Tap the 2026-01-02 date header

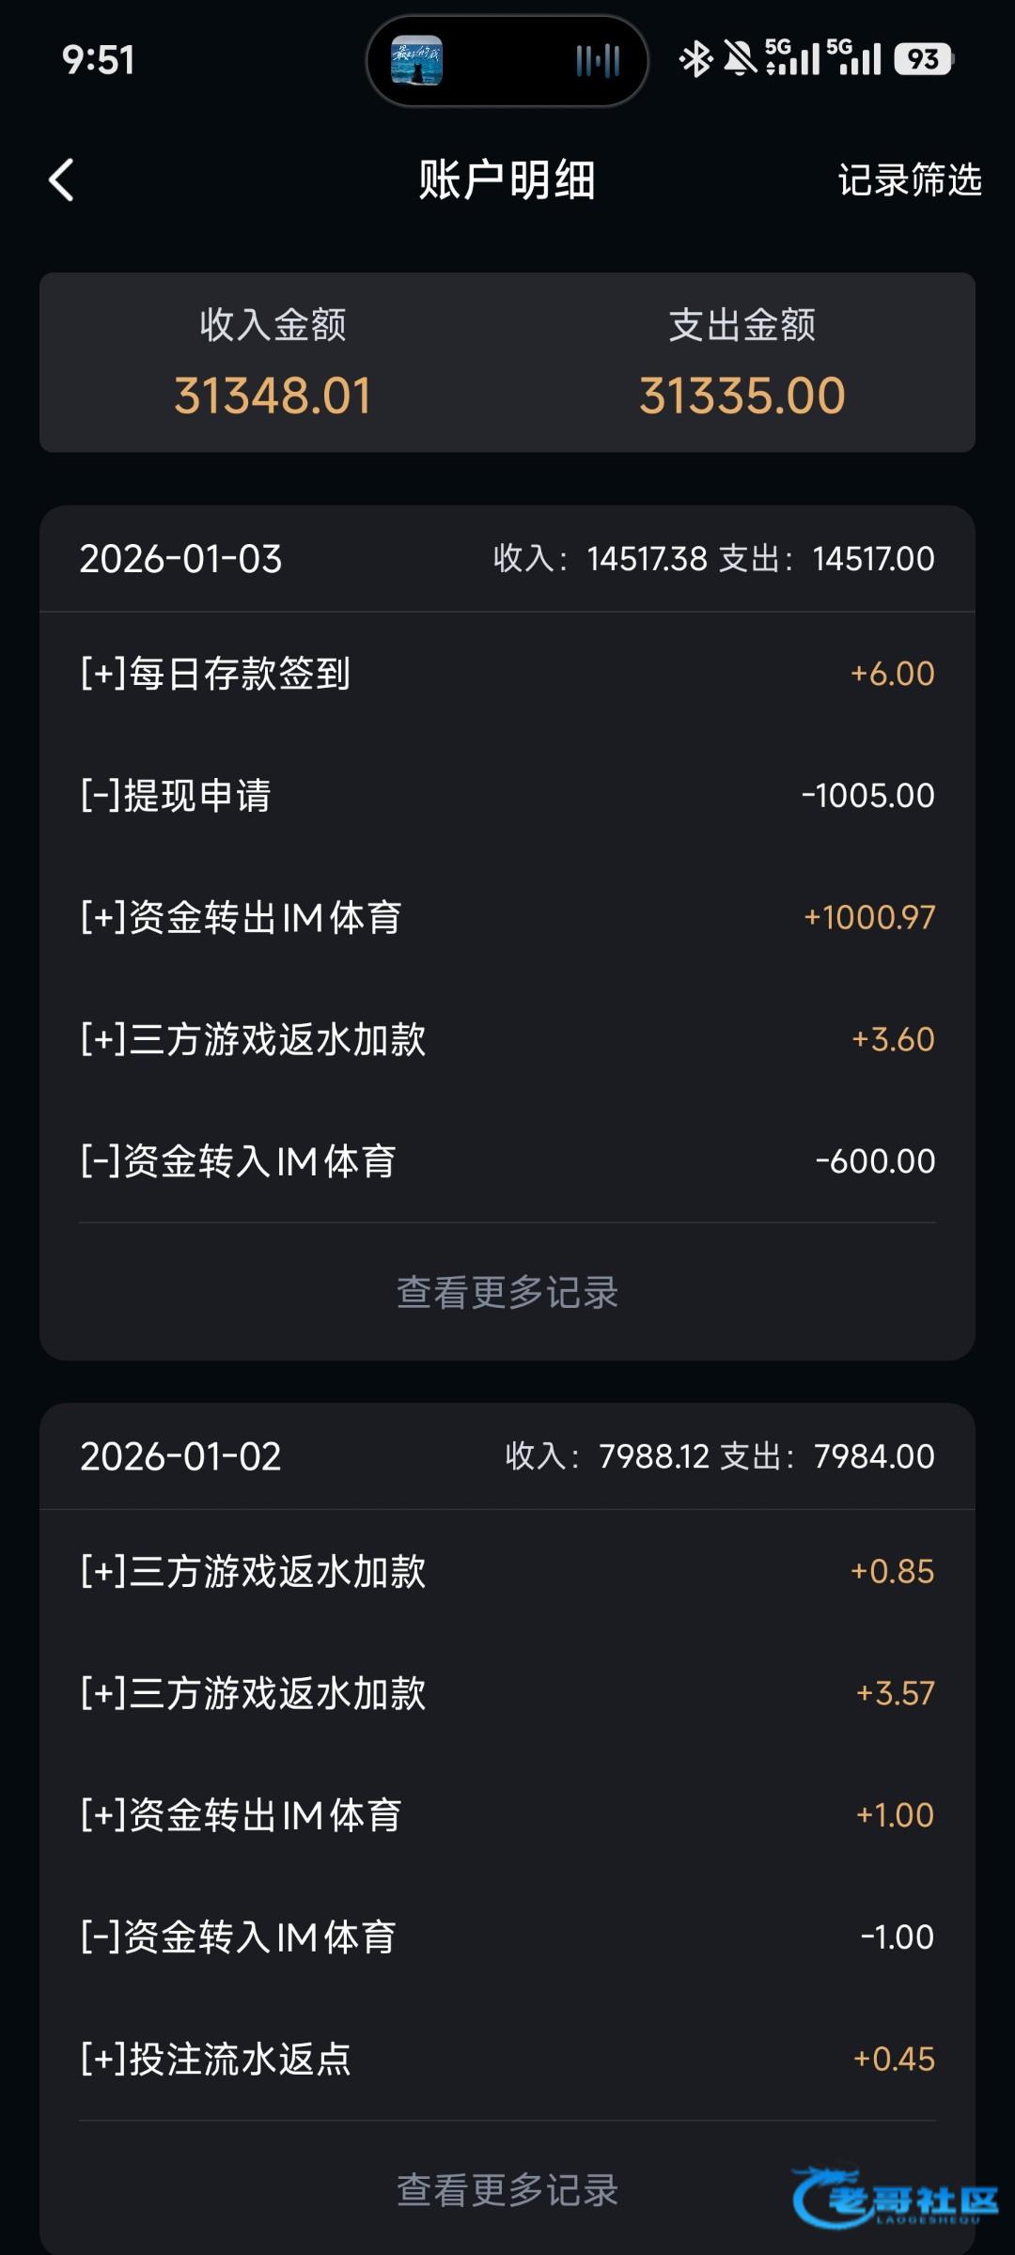point(180,1456)
